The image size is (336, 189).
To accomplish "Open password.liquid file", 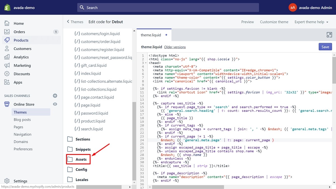I will coord(94,113).
